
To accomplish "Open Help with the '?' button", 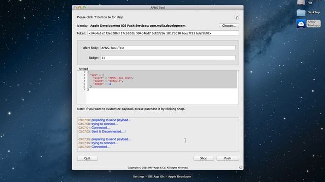I will tap(236, 17).
